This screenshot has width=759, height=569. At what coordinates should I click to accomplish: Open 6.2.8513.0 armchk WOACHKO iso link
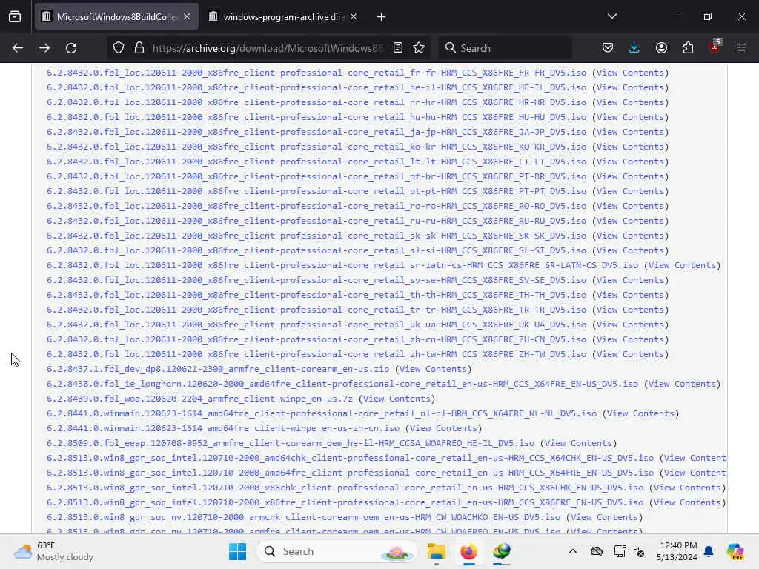[x=303, y=517]
